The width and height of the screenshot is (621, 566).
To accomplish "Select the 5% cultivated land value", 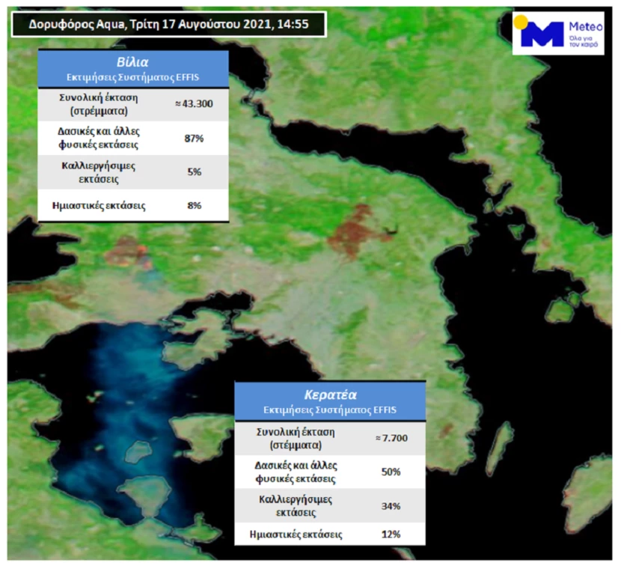I will click(x=194, y=171).
